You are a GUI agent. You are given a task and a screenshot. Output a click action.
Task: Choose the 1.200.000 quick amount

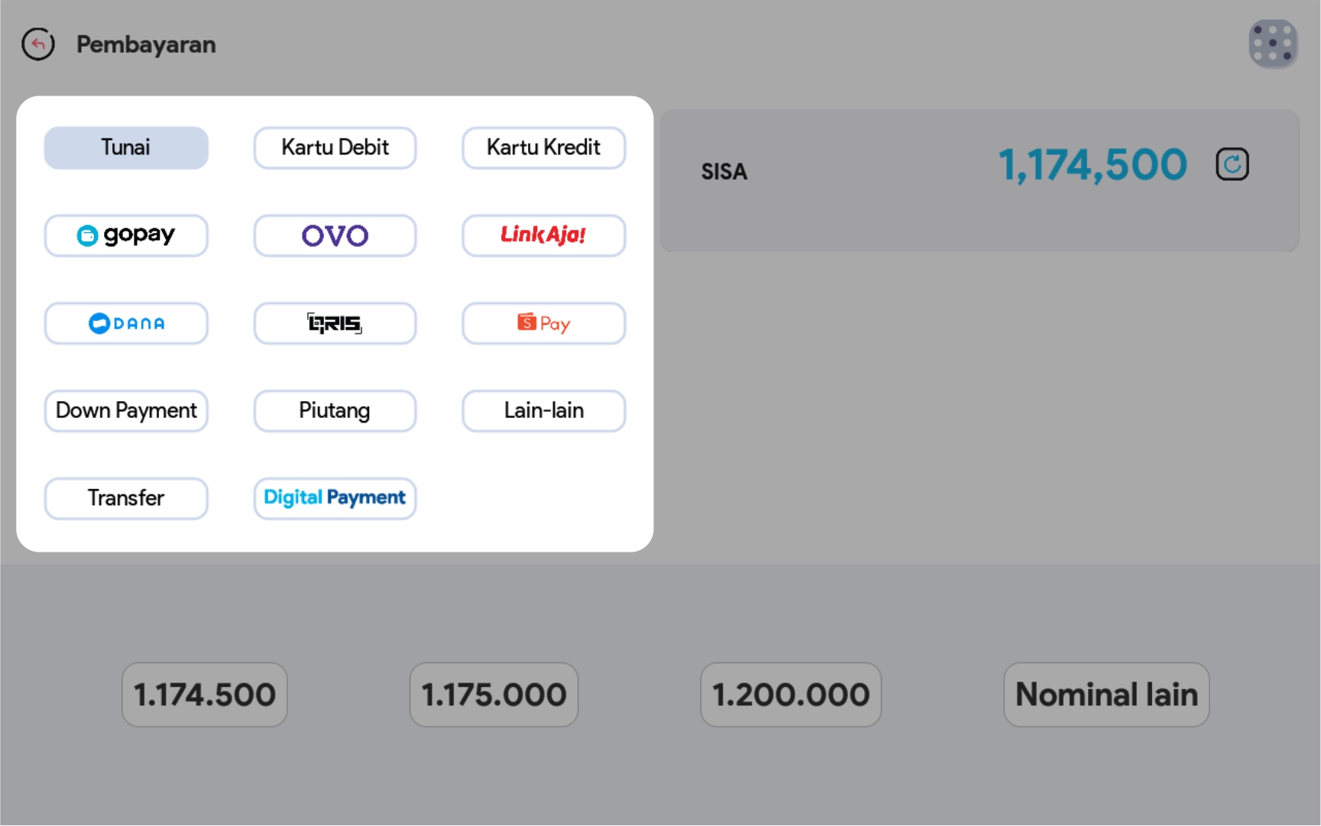click(791, 695)
